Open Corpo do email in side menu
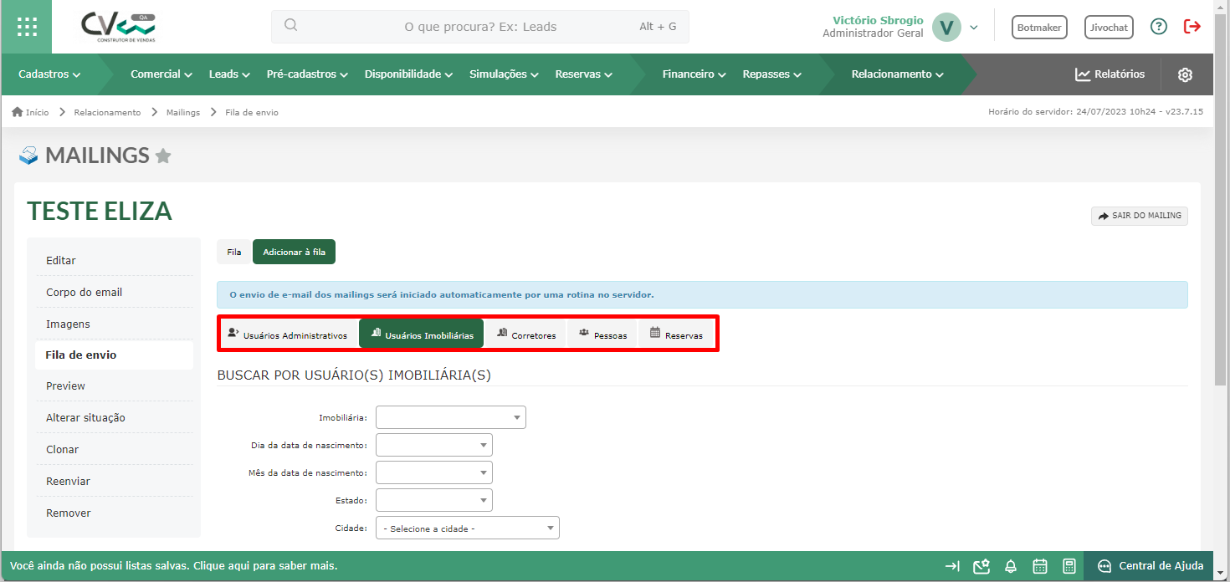 [114, 292]
